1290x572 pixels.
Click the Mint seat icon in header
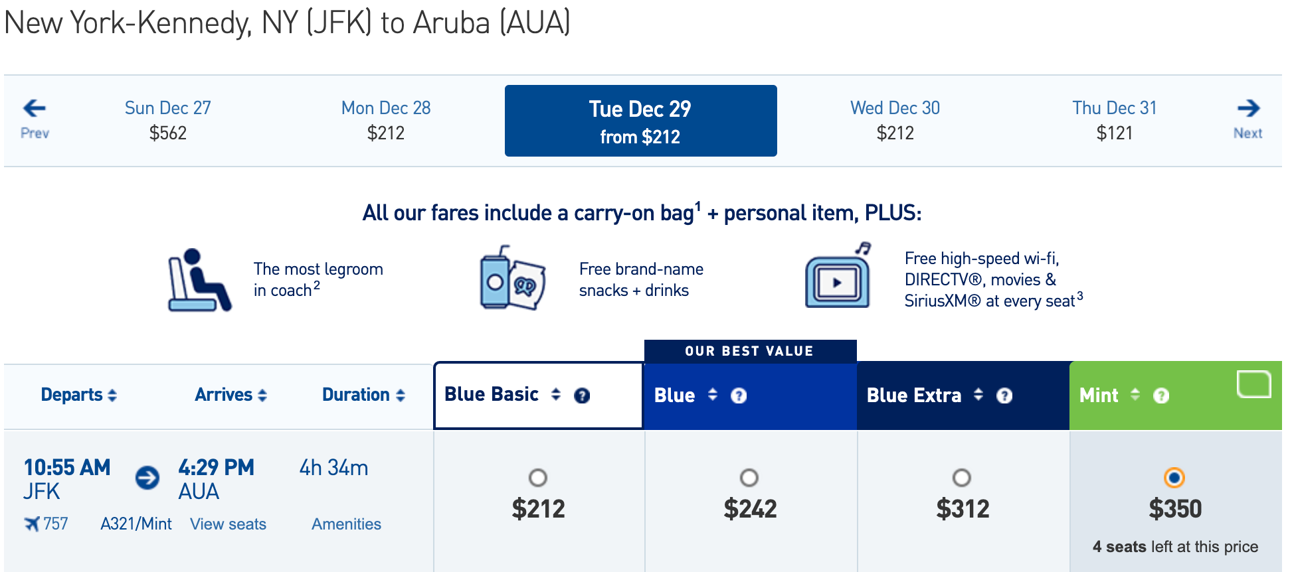[1253, 384]
